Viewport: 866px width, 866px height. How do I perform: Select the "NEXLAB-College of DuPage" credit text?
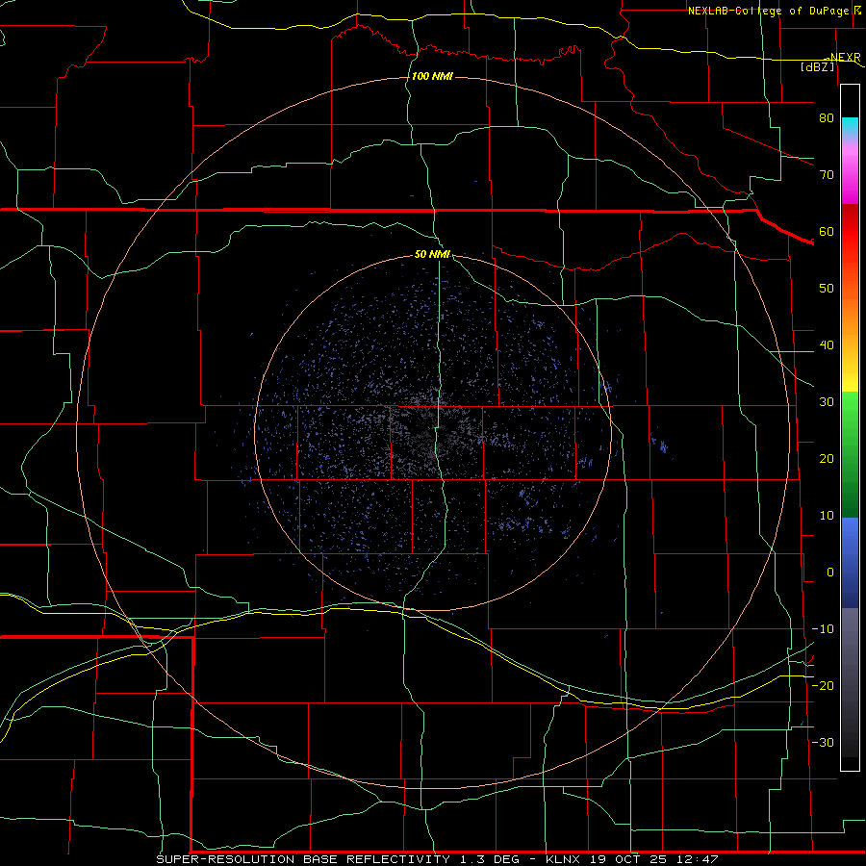click(768, 11)
